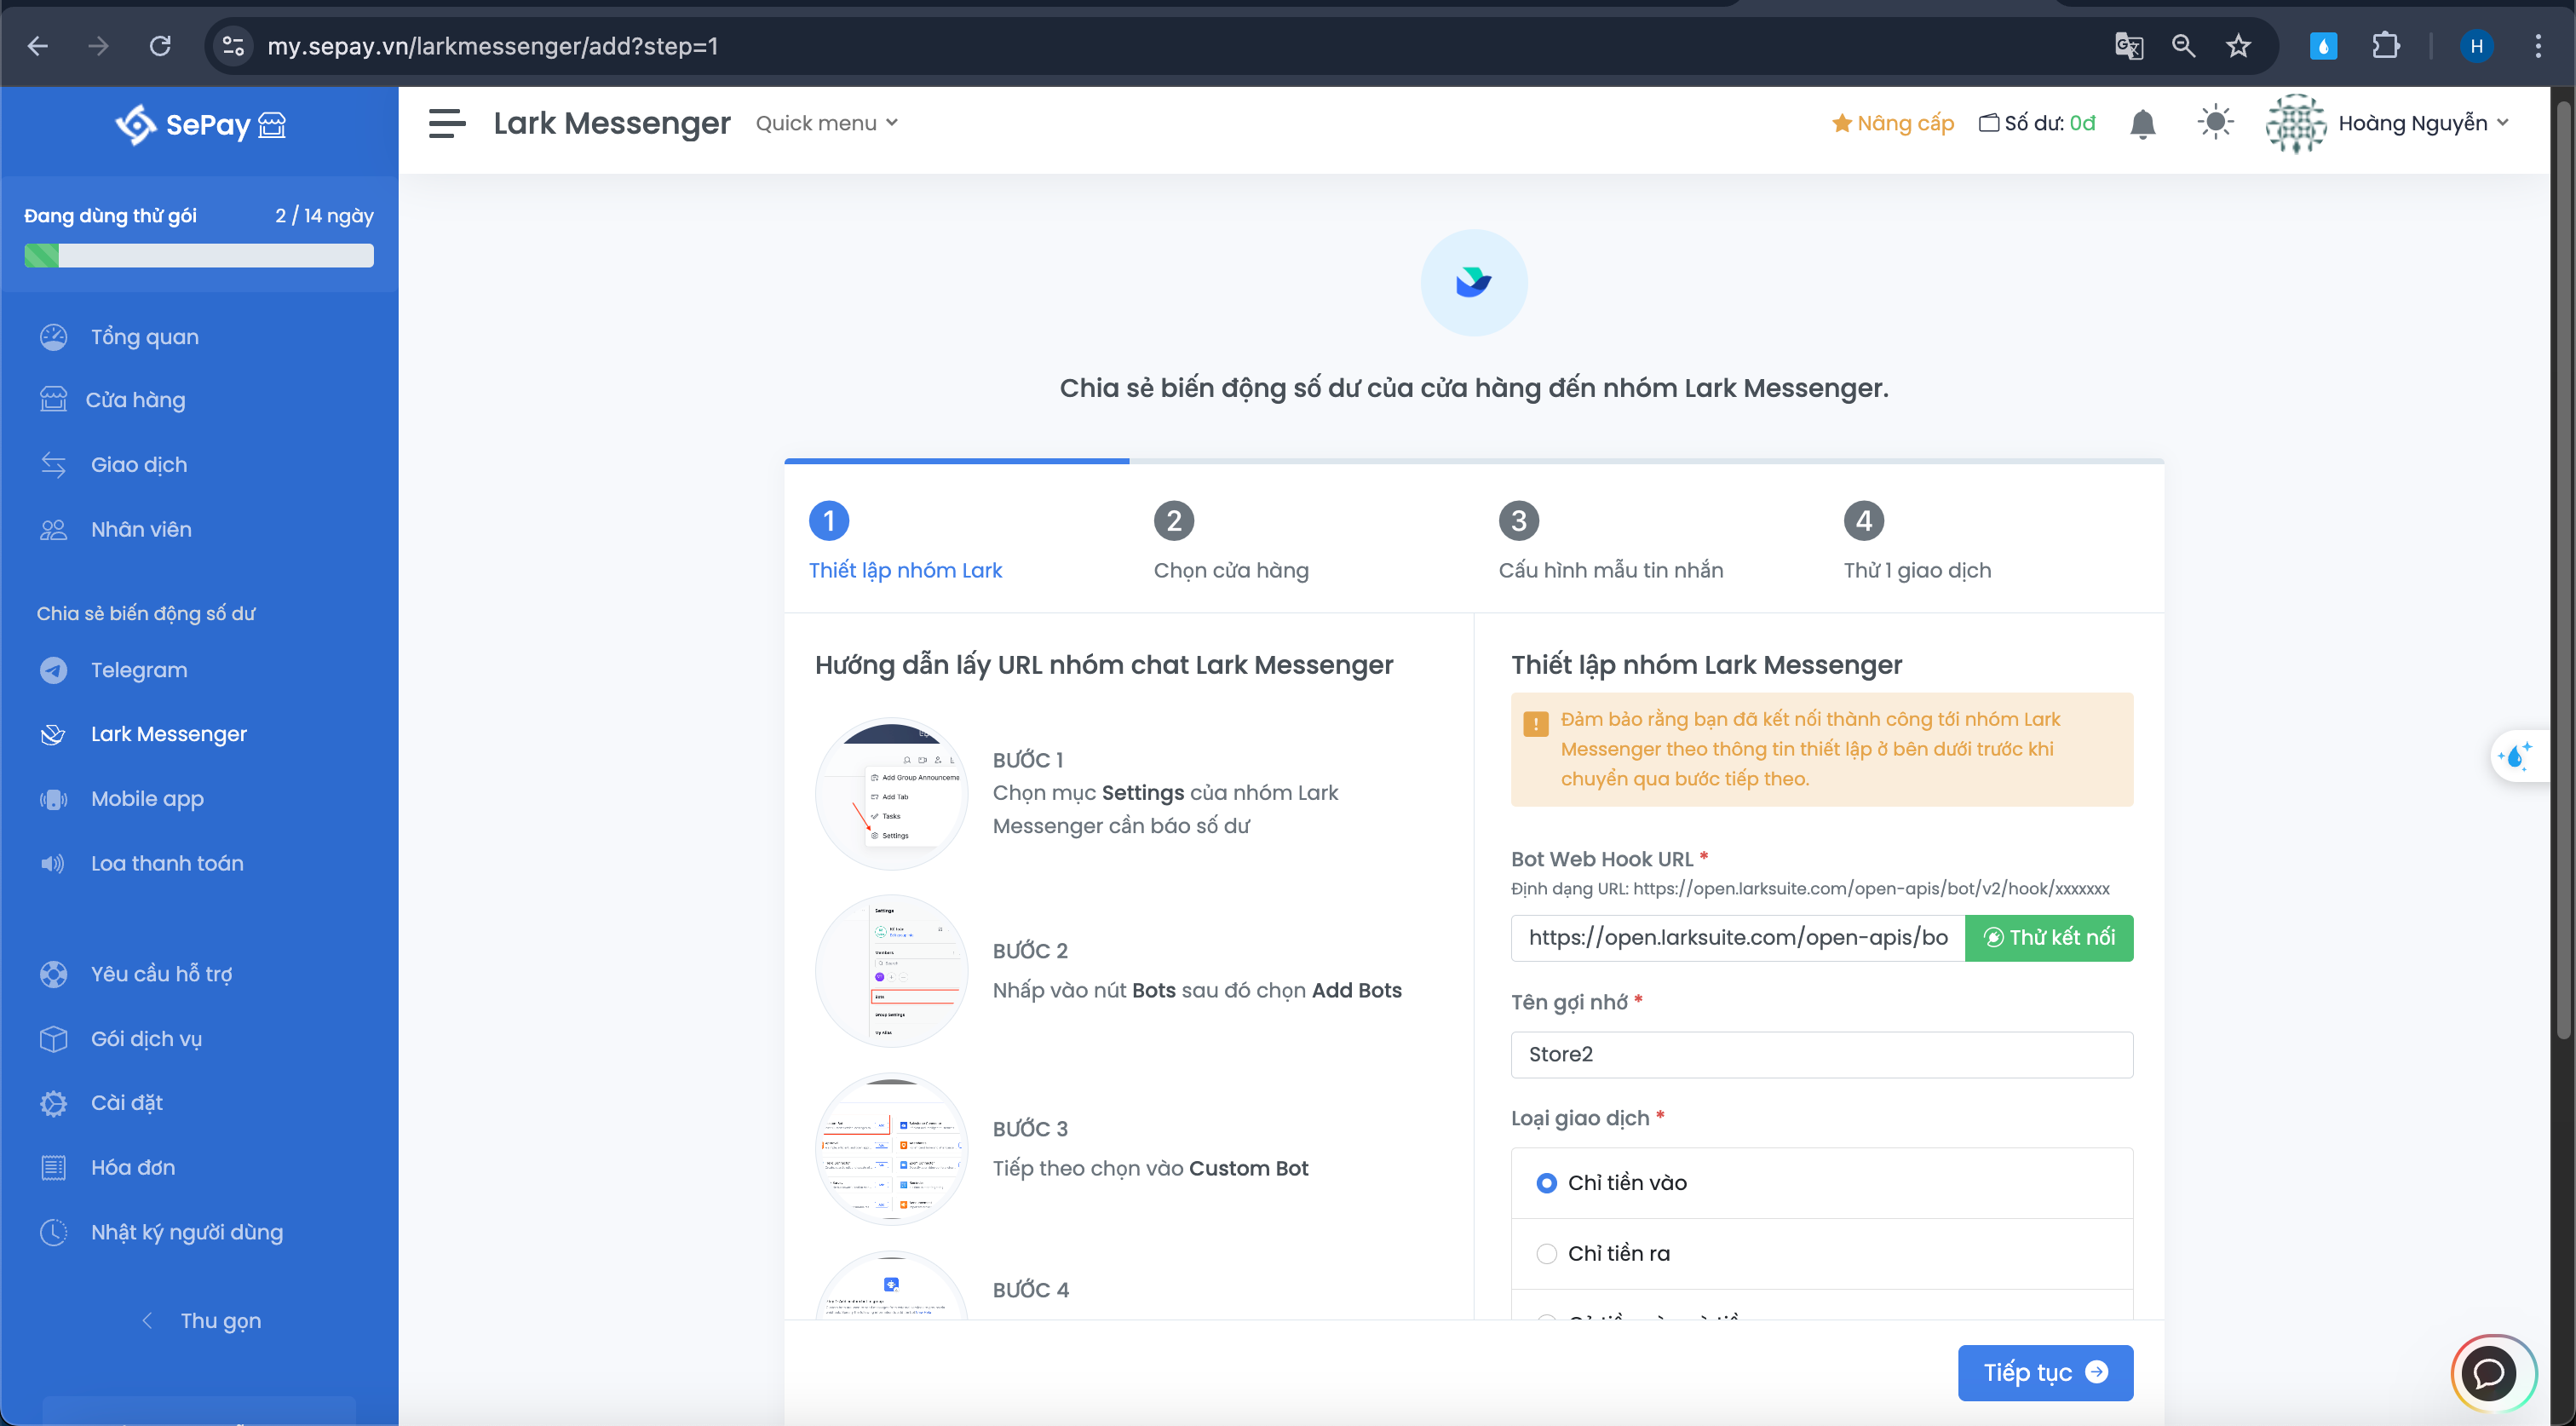Open the Extensions puzzle icon
This screenshot has height=1426, width=2576.
pyautogui.click(x=2385, y=46)
